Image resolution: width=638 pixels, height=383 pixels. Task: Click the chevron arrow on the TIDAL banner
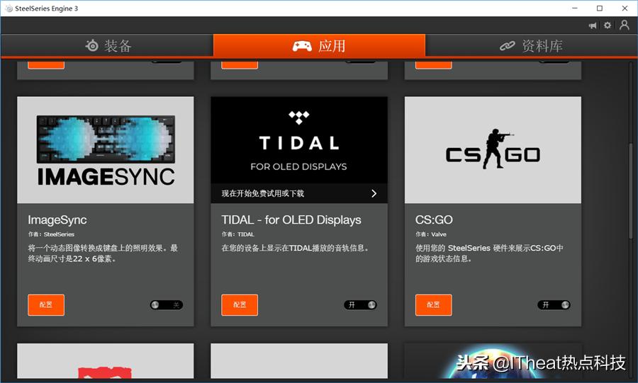click(x=374, y=193)
